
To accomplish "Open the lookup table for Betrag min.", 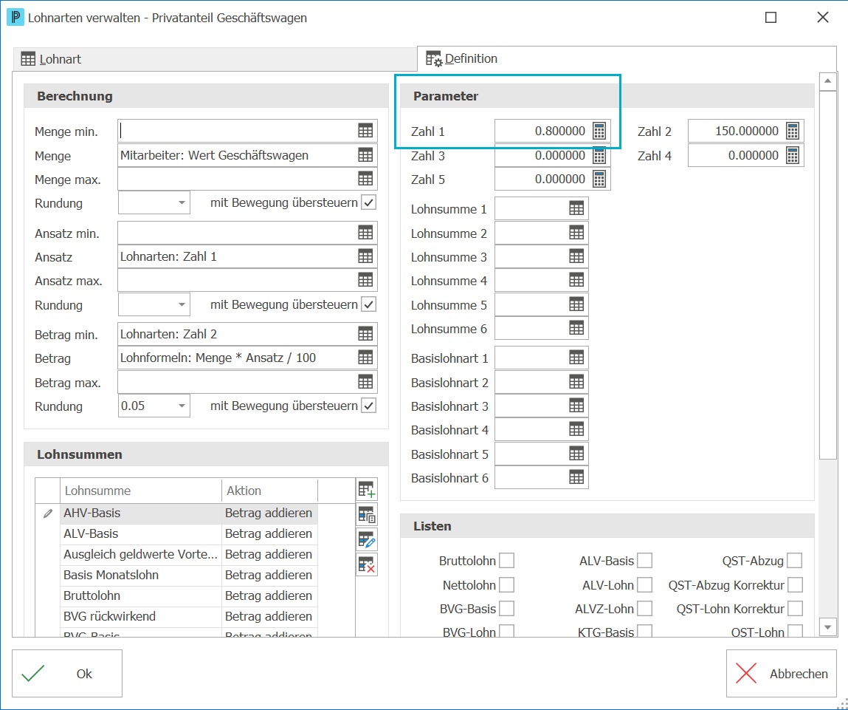I will coord(365,334).
